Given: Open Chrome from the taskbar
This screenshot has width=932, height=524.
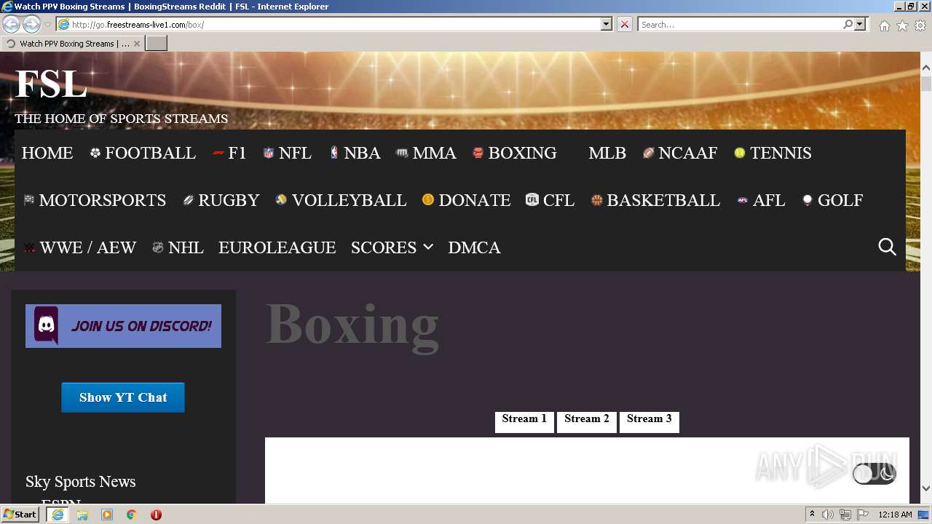Looking at the screenshot, I should 132,515.
